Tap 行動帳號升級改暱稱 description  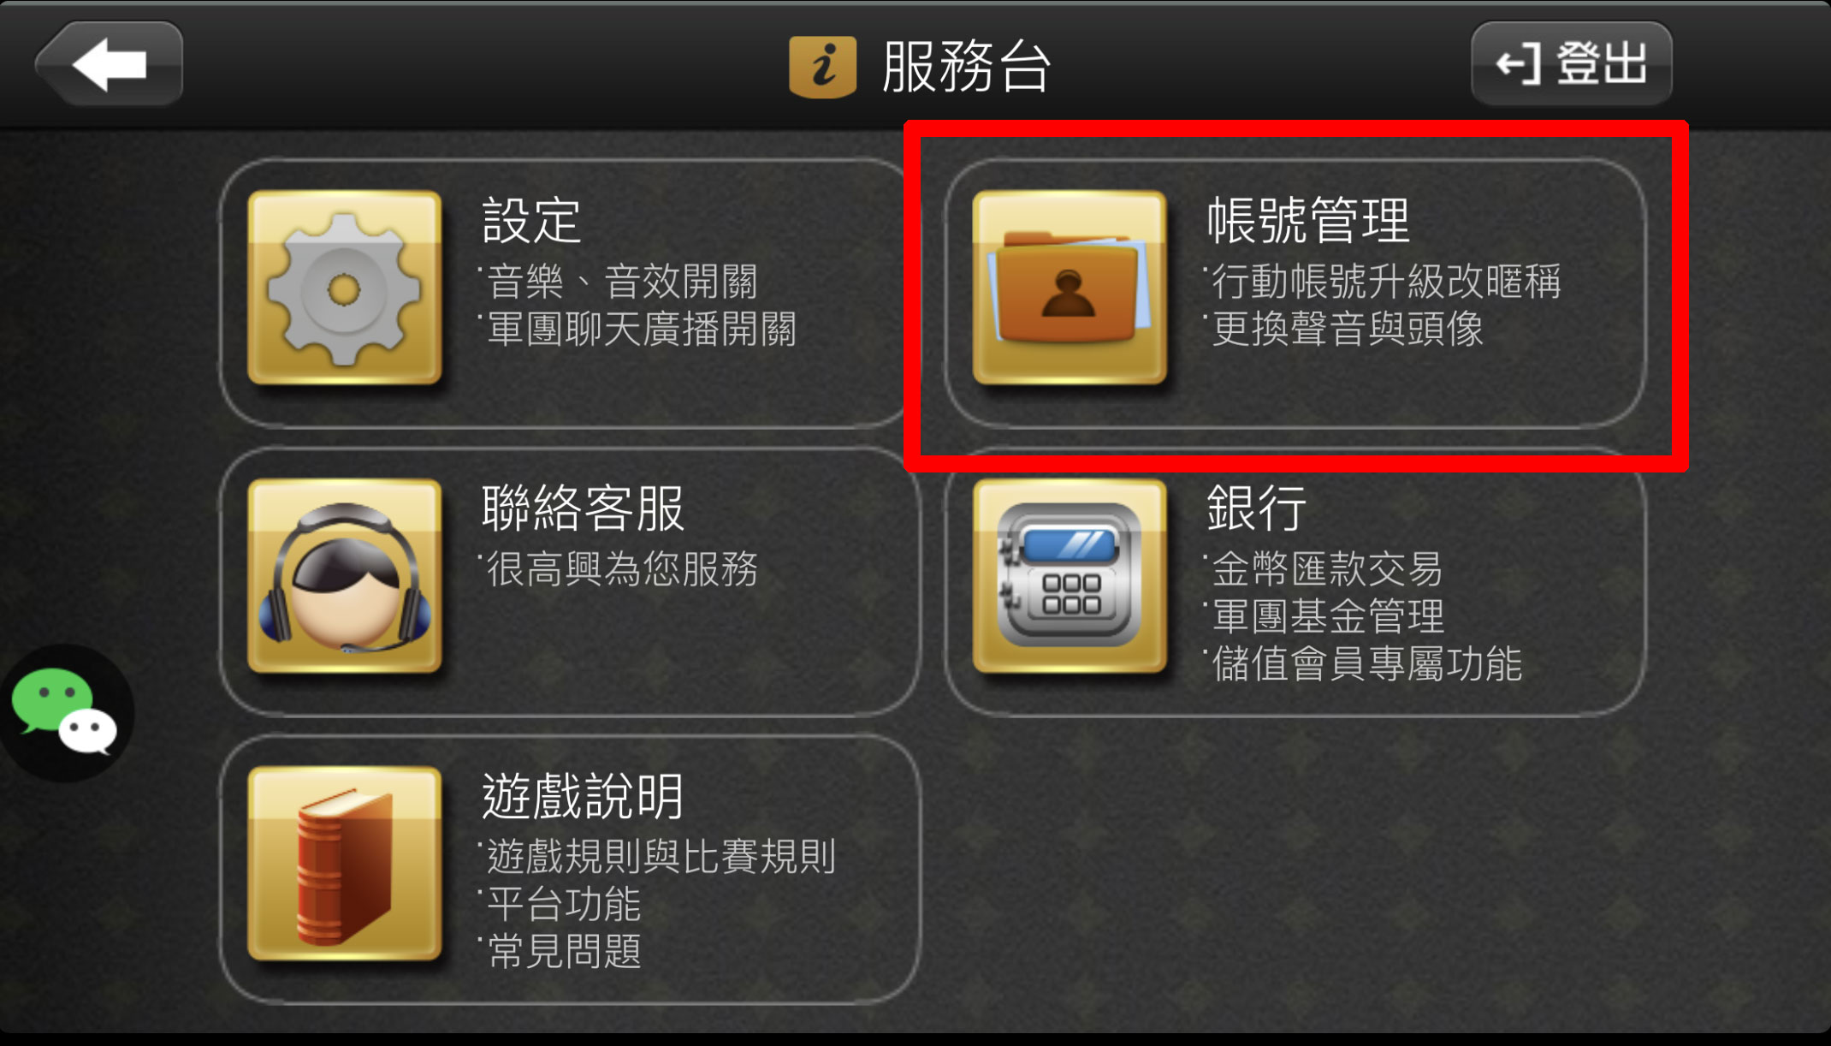(1384, 282)
